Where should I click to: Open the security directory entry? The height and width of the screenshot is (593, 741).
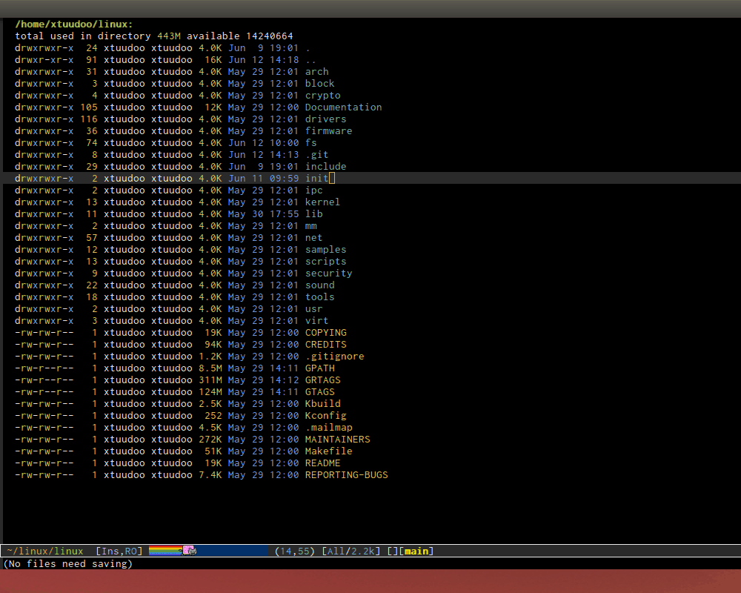328,274
